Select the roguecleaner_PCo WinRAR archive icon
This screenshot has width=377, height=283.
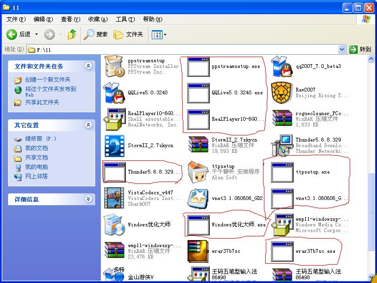282,118
